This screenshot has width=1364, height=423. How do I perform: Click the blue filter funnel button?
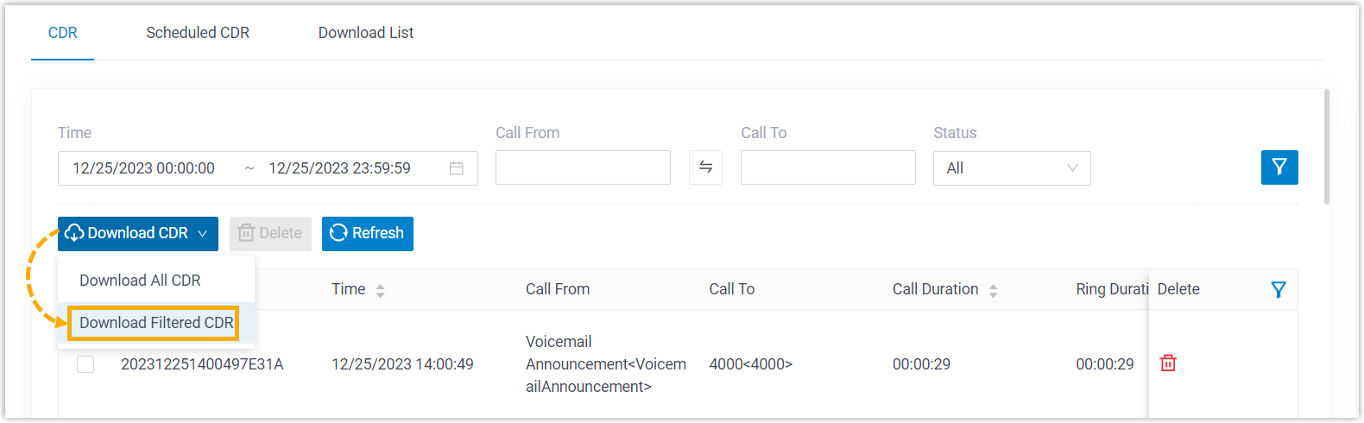point(1279,167)
